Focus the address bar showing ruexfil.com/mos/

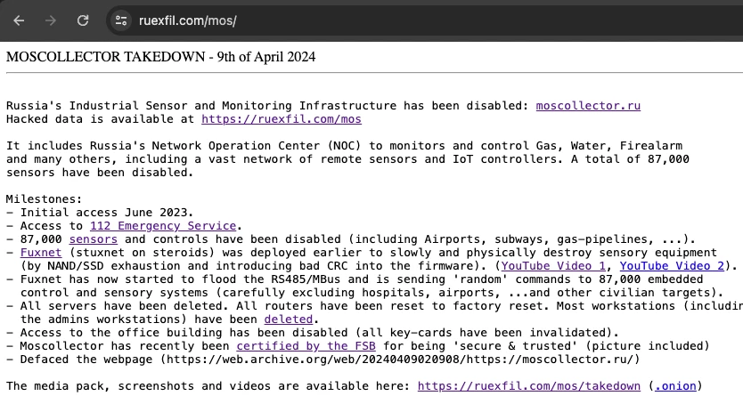pyautogui.click(x=356, y=20)
